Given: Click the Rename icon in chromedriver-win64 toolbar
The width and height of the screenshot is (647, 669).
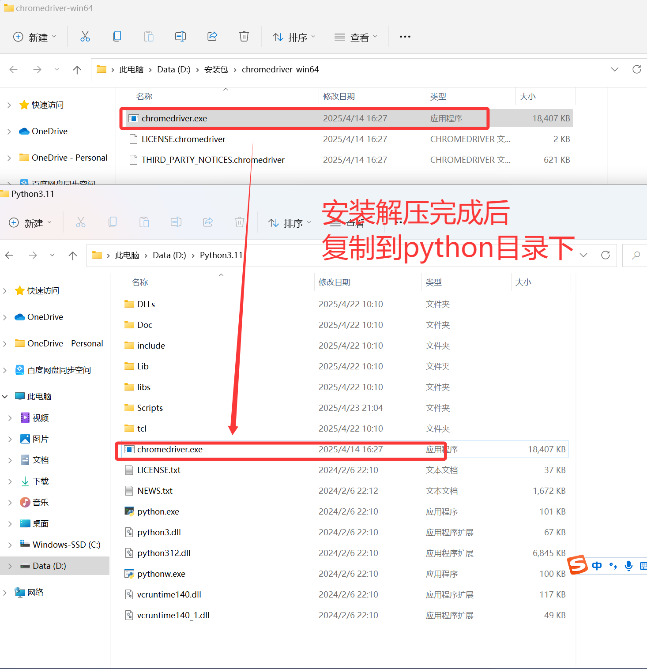Looking at the screenshot, I should tap(181, 37).
